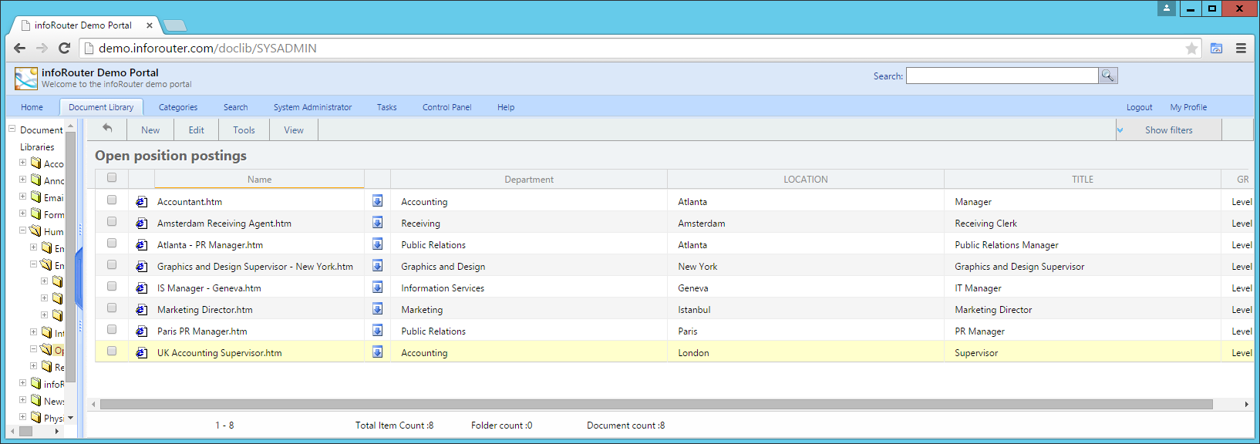Click the browser extension icon beside the star
This screenshot has width=1260, height=444.
click(x=1216, y=49)
